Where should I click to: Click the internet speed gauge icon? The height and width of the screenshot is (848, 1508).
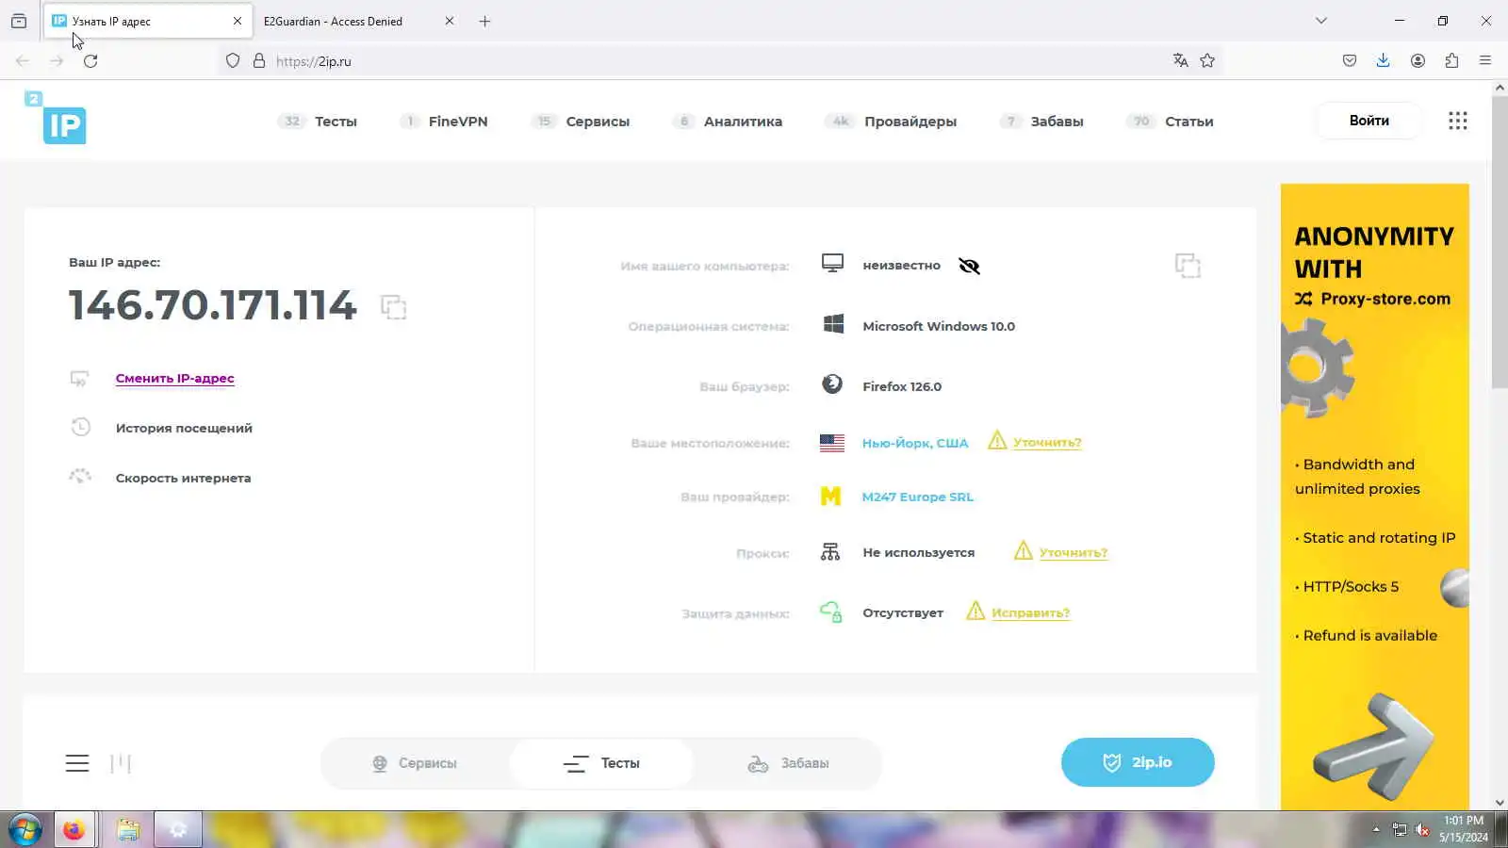click(x=80, y=477)
